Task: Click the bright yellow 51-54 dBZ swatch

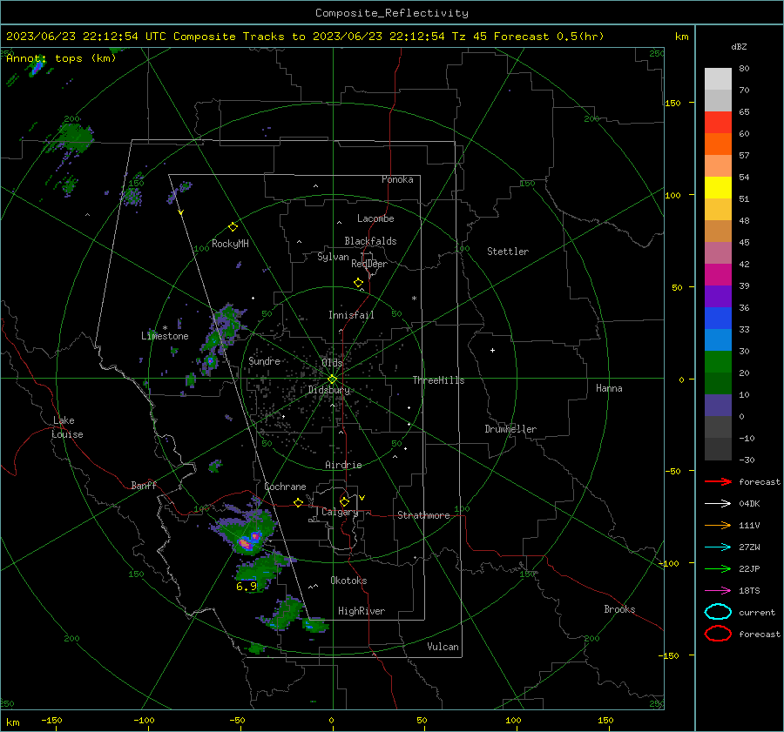Action: (x=718, y=188)
